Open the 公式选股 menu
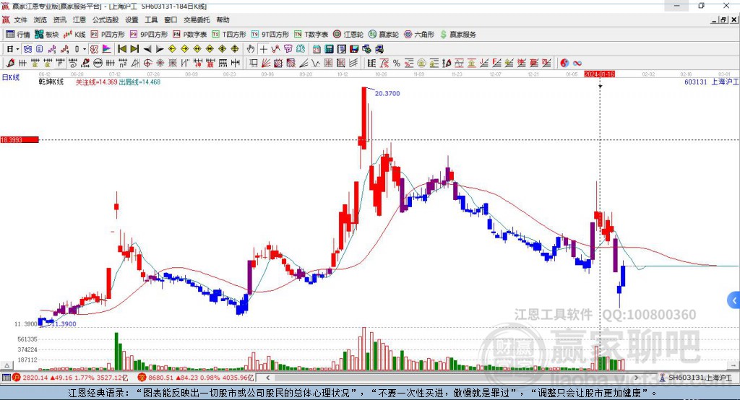 (x=106, y=19)
